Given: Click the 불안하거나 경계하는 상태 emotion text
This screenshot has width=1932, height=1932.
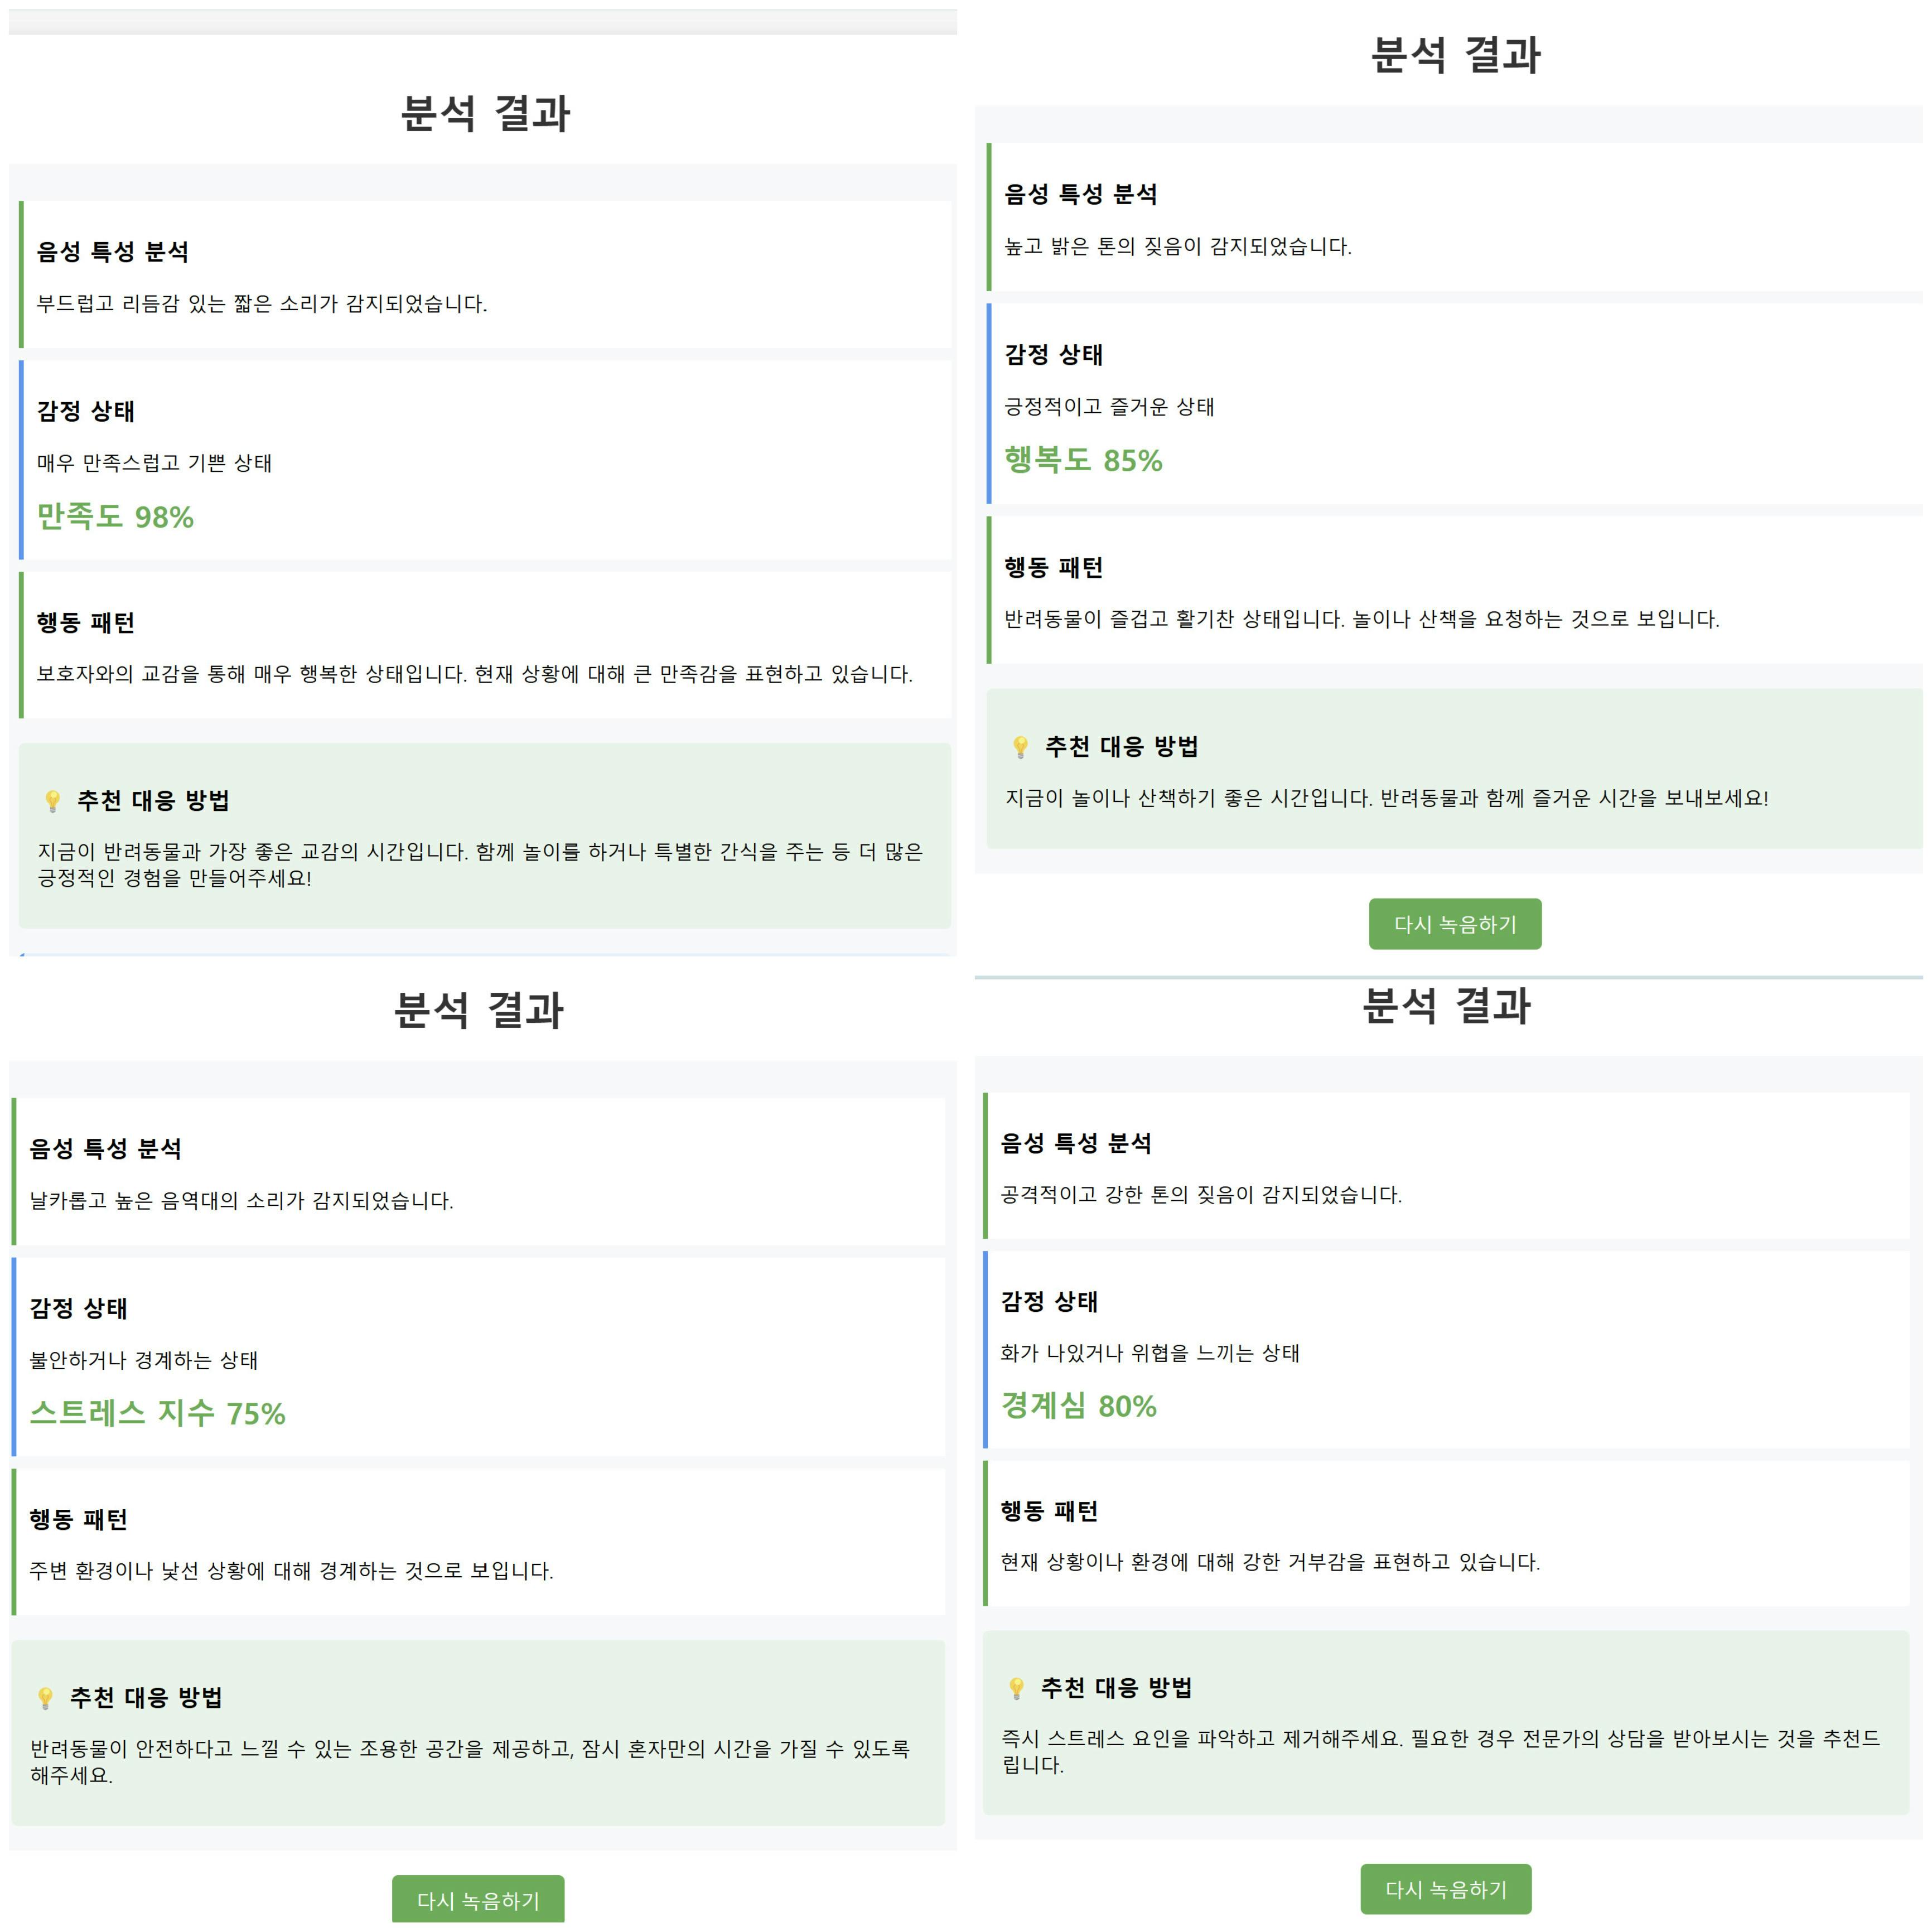Looking at the screenshot, I should (x=144, y=1360).
